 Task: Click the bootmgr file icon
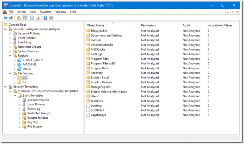[x=88, y=105]
